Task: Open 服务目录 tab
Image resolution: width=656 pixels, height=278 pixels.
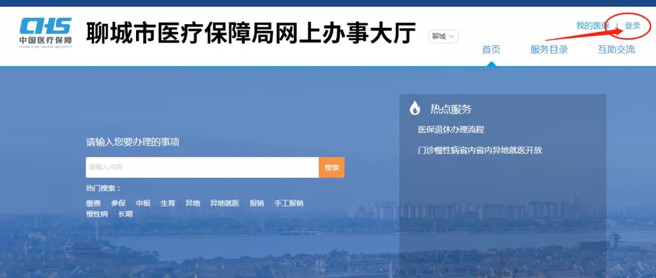Action: point(549,49)
